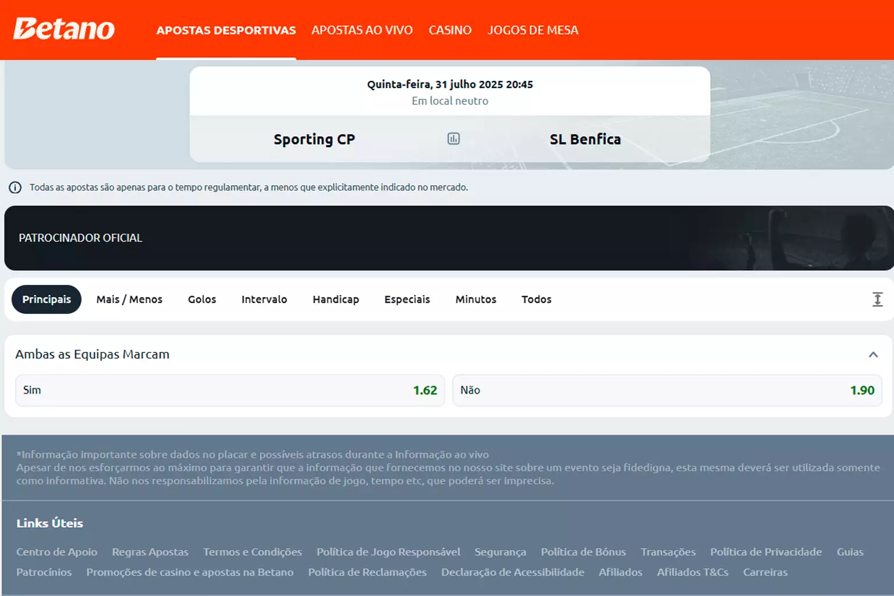Open the Afiliados T&Cs link
The height and width of the screenshot is (596, 894).
tap(693, 572)
